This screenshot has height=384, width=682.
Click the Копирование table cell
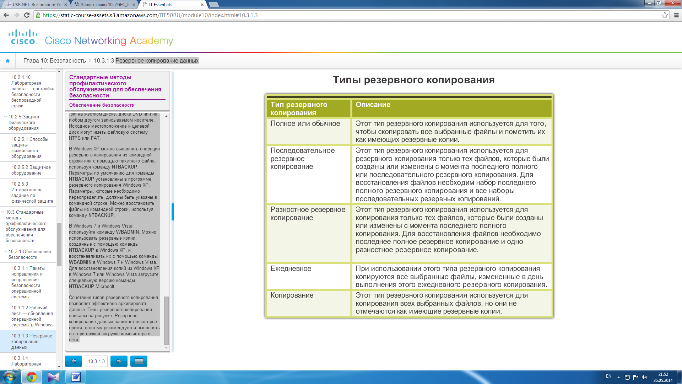coord(308,303)
